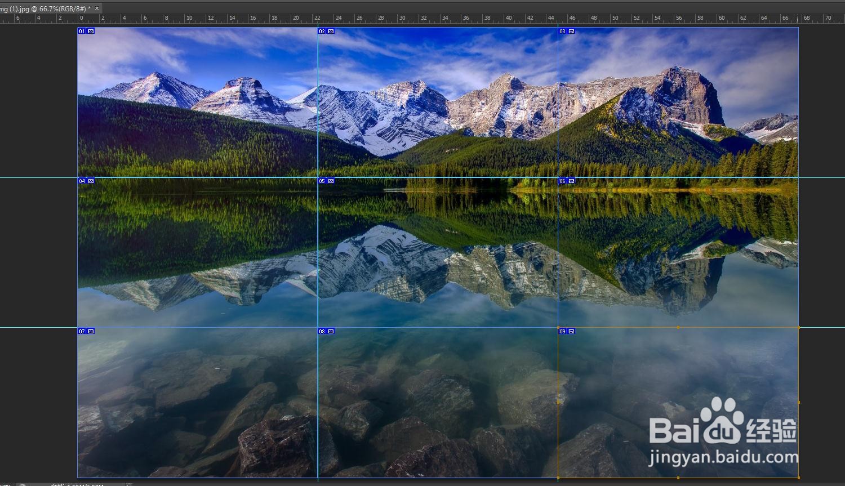This screenshot has height=486, width=845.
Task: Click the slice number badge "09"
Action: [563, 331]
